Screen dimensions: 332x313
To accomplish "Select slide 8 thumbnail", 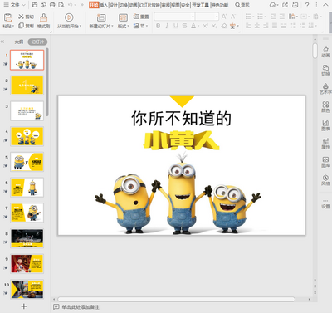I will point(27,238).
